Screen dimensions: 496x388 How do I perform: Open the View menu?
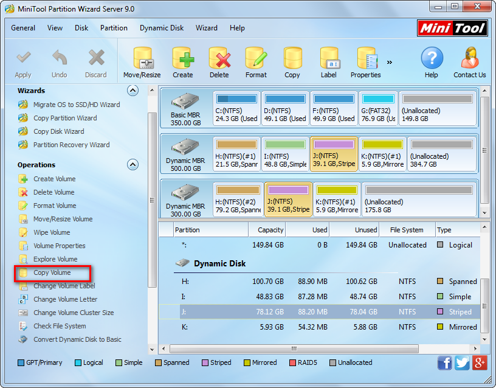[x=55, y=28]
